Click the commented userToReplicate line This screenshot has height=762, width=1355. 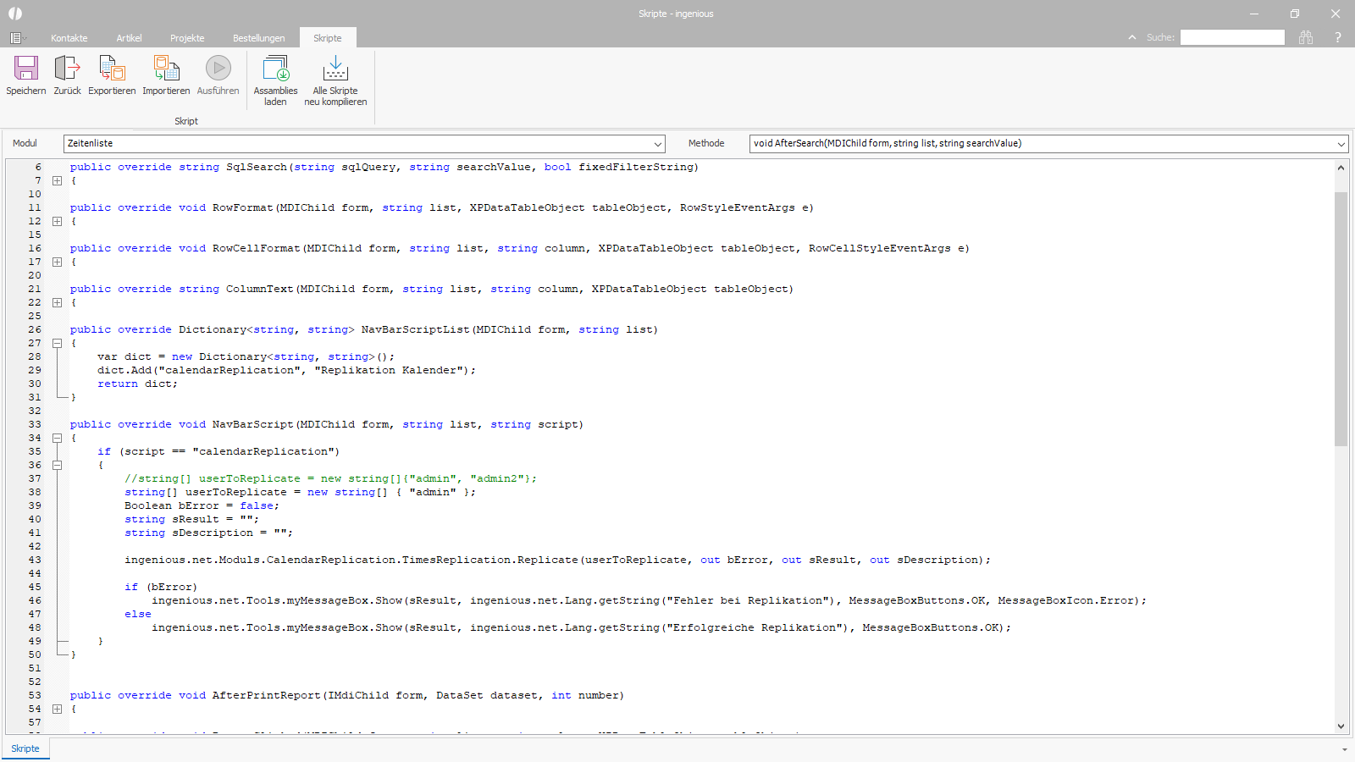pyautogui.click(x=330, y=478)
